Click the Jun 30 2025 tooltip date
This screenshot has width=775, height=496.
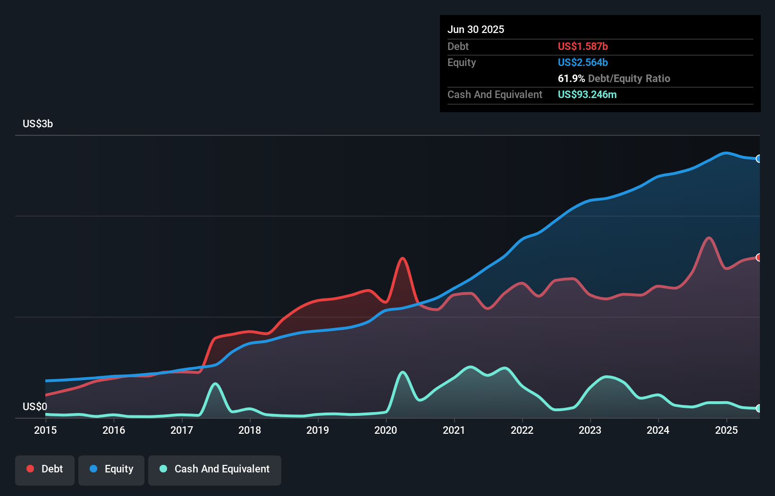click(476, 30)
